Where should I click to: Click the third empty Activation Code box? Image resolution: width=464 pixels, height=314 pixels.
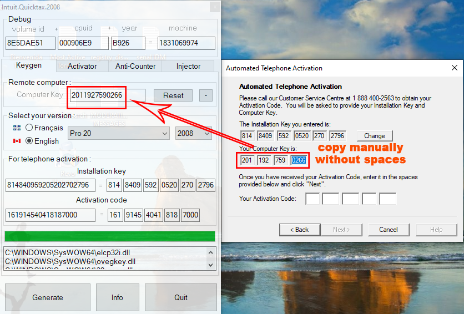350,199
